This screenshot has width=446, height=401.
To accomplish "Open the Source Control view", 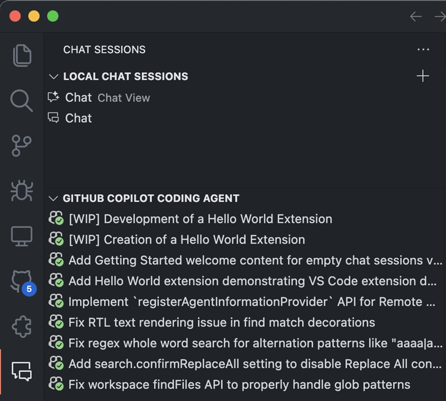I will coord(21,146).
